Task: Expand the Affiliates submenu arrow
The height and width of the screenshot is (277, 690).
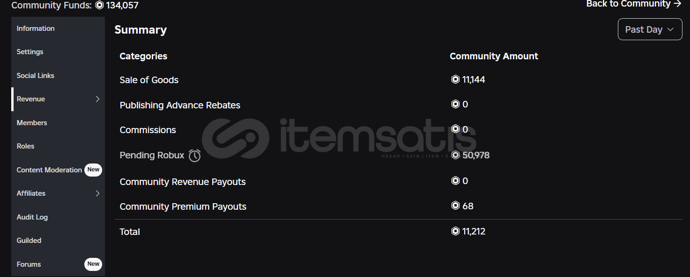Action: click(97, 193)
